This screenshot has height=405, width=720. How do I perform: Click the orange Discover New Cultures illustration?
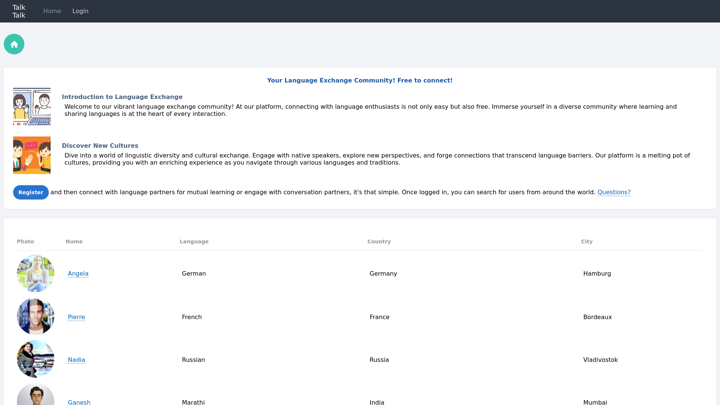pyautogui.click(x=32, y=155)
